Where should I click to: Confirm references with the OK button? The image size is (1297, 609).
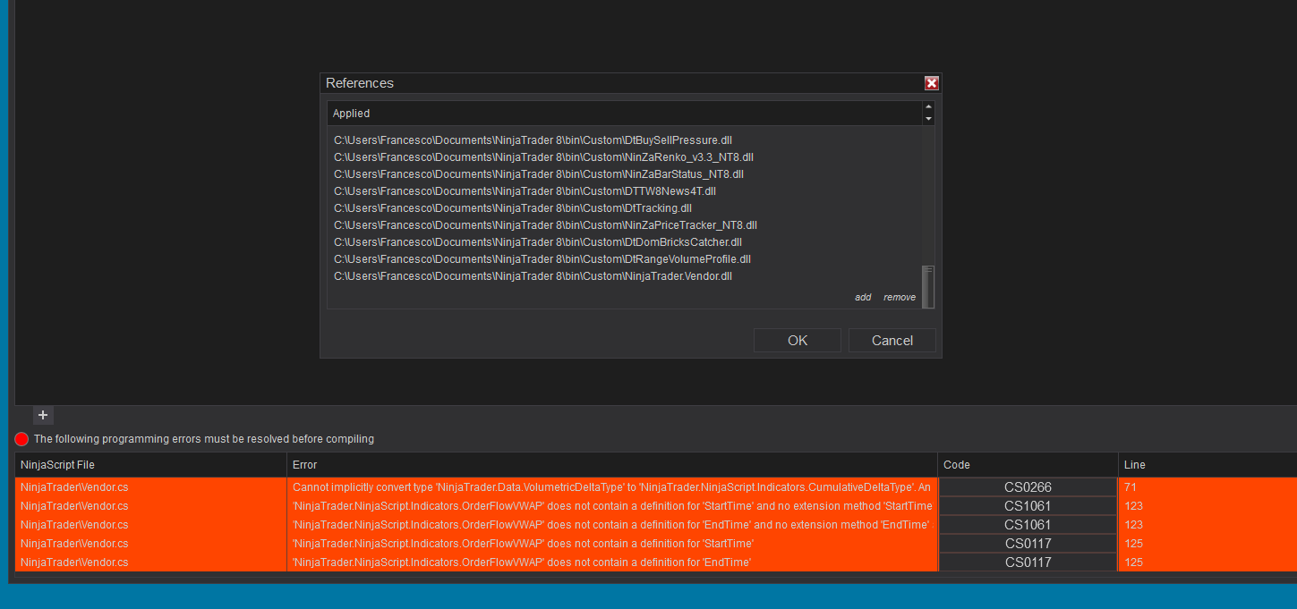(x=798, y=340)
